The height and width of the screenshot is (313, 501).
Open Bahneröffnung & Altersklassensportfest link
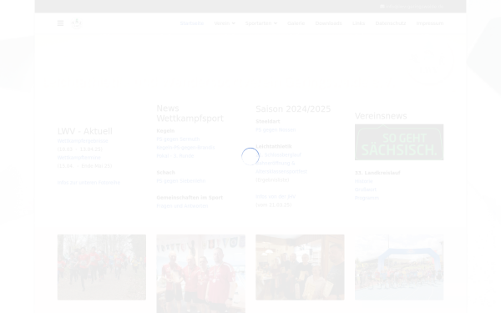(281, 168)
